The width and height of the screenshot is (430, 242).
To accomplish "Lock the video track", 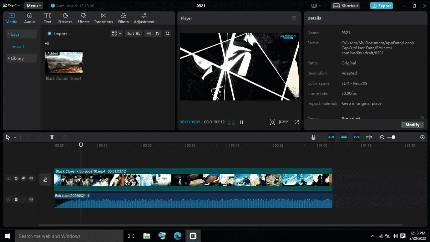I will 16,178.
